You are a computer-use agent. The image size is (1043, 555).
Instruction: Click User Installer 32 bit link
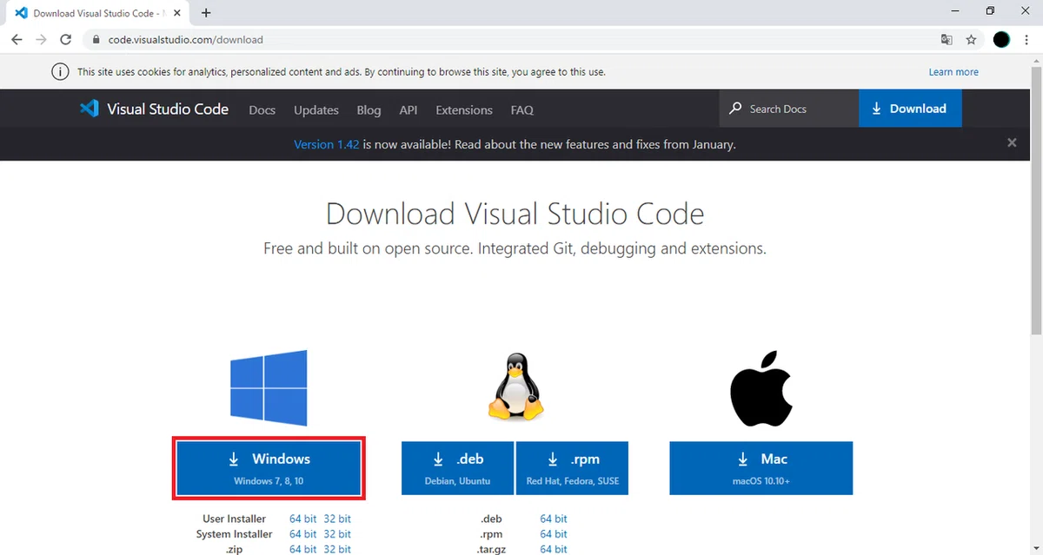pyautogui.click(x=337, y=519)
